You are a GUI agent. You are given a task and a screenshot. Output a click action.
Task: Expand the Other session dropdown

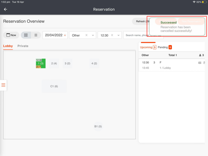coord(93,35)
